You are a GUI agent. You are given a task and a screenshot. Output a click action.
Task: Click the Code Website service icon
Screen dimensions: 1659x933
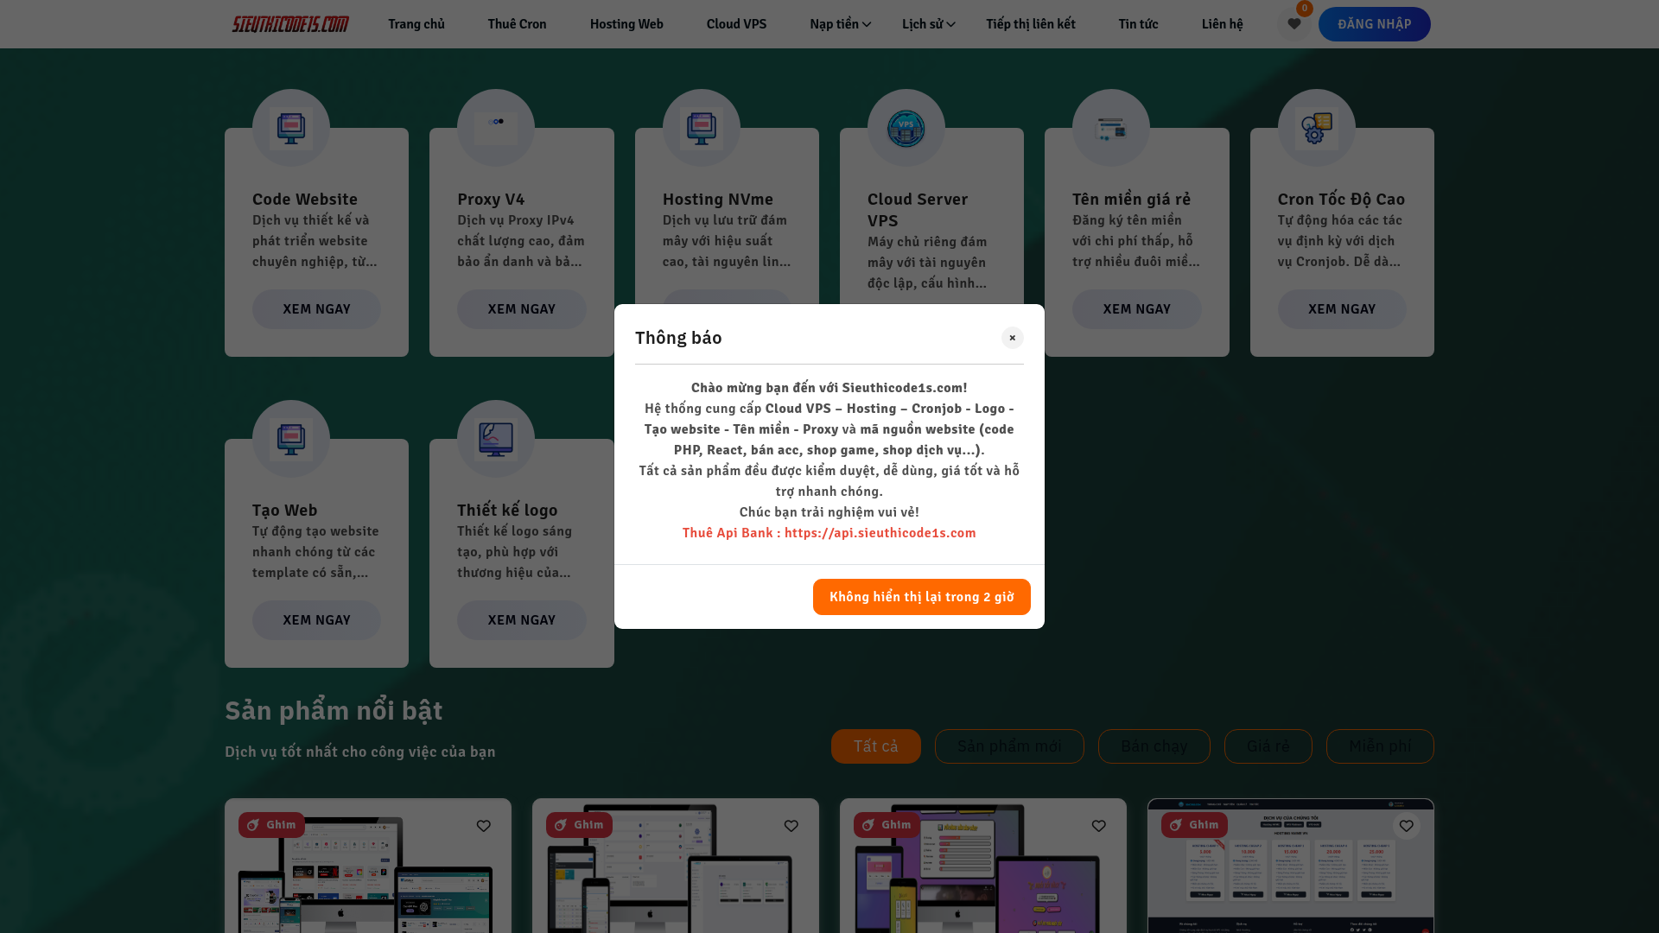[x=291, y=128]
